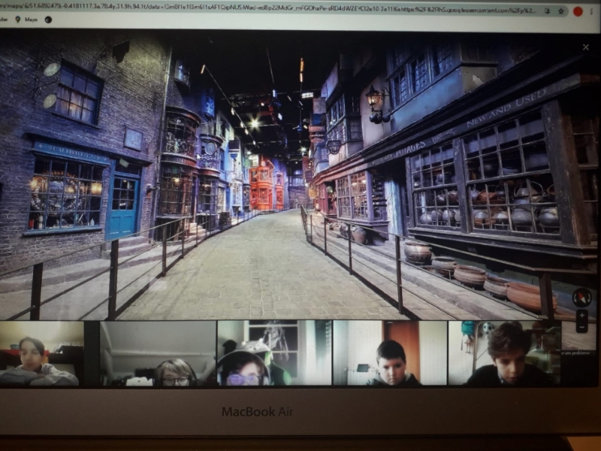
Task: Click the compass to reset heading
Action: [581, 297]
